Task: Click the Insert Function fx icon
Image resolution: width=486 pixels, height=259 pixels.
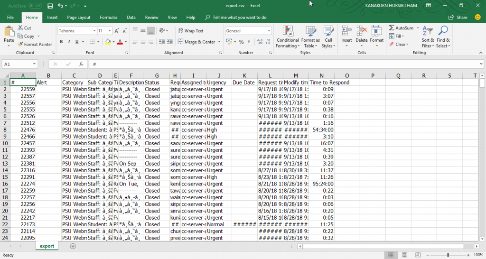Action: 81,64
